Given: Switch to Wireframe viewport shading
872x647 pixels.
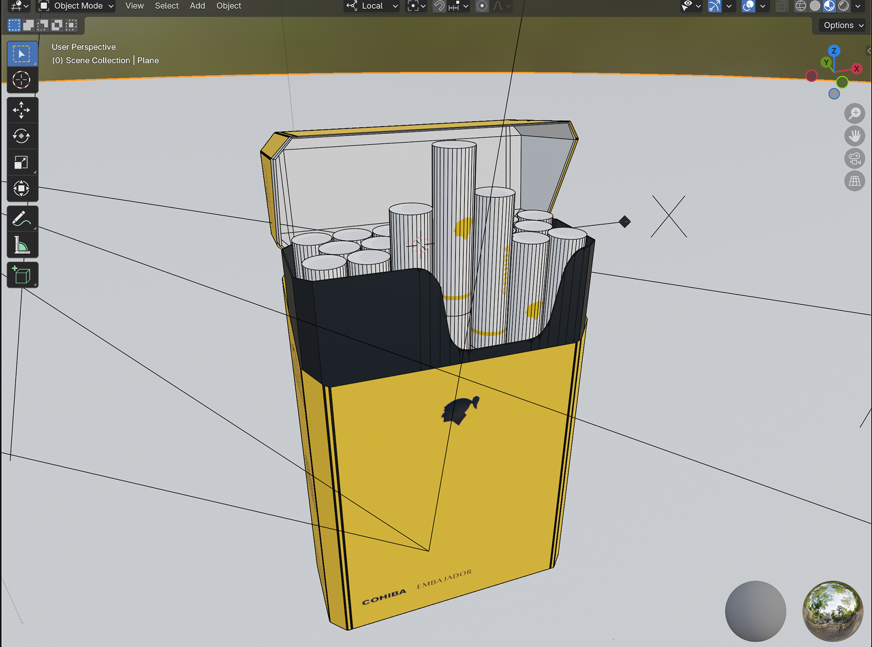Looking at the screenshot, I should point(801,6).
